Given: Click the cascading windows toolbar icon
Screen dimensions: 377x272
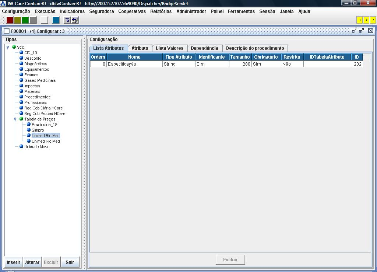Looking at the screenshot, I should 75,20.
